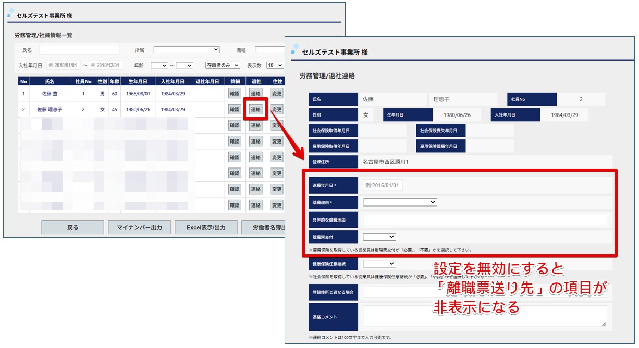
Task: Open the 離職理由 dropdown
Action: (x=400, y=202)
